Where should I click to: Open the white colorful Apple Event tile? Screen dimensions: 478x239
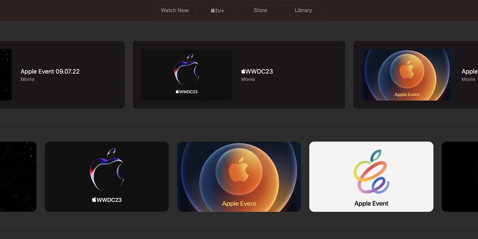[x=371, y=177]
